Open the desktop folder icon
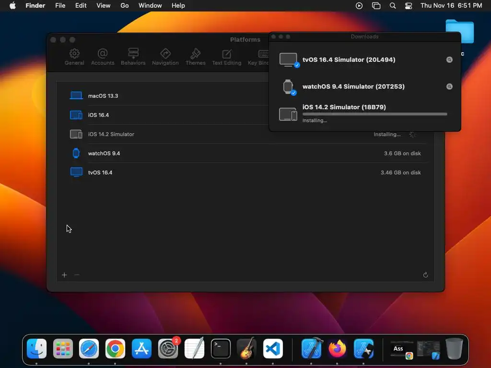491x368 pixels. (460, 31)
